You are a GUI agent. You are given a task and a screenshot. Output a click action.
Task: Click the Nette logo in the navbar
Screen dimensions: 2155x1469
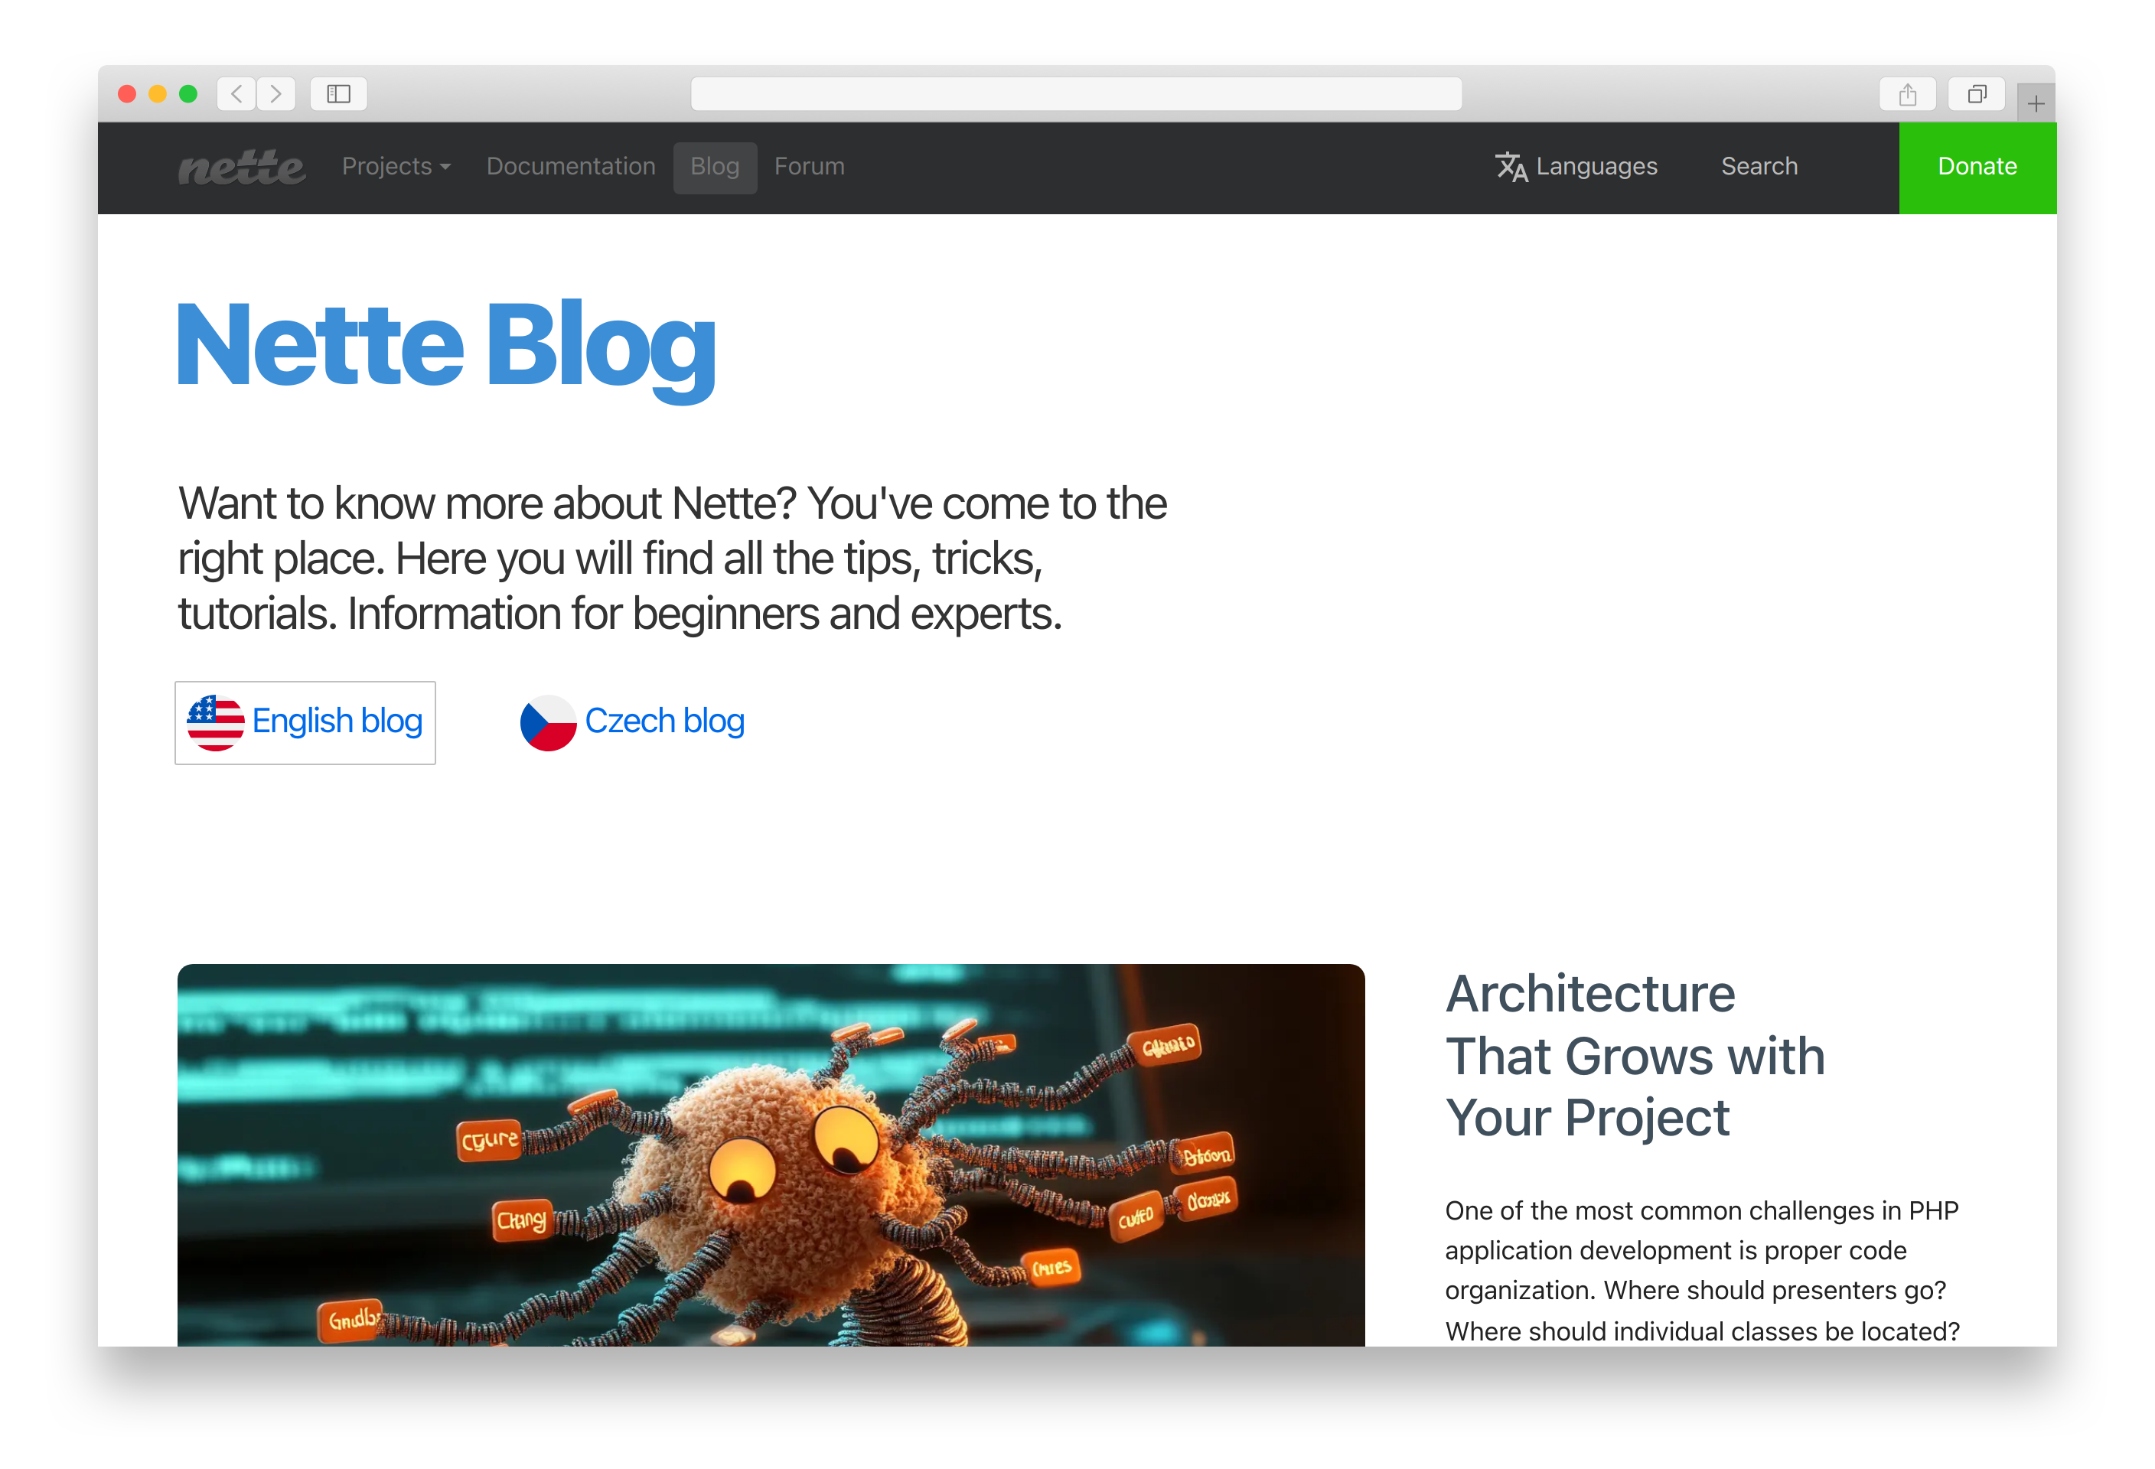[x=241, y=168]
